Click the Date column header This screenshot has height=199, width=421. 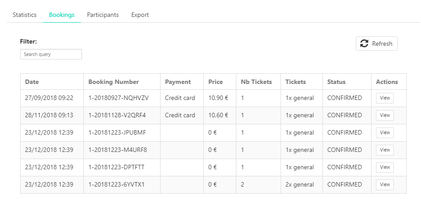[x=32, y=82]
